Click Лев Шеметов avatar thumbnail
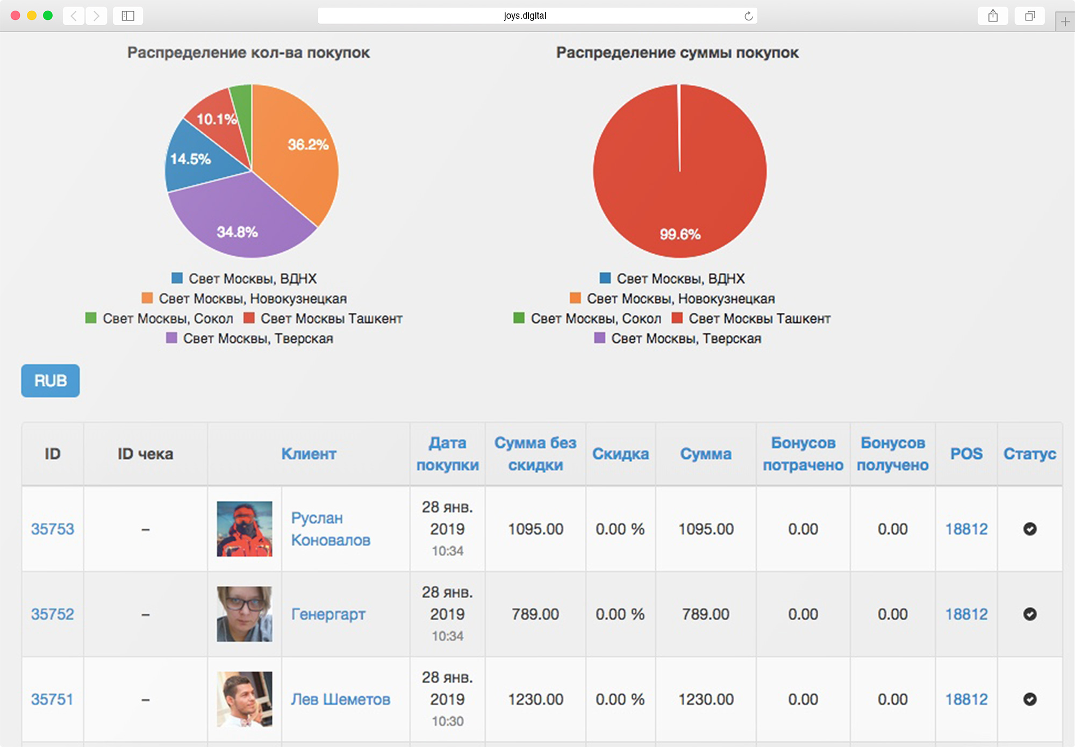 (245, 699)
